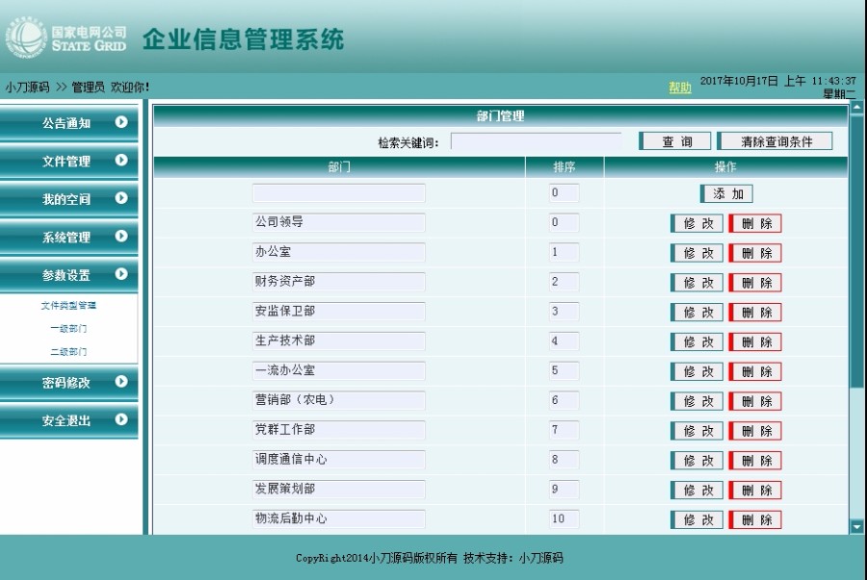
Task: Select the 二级部门 submenu item
Action: pos(68,352)
